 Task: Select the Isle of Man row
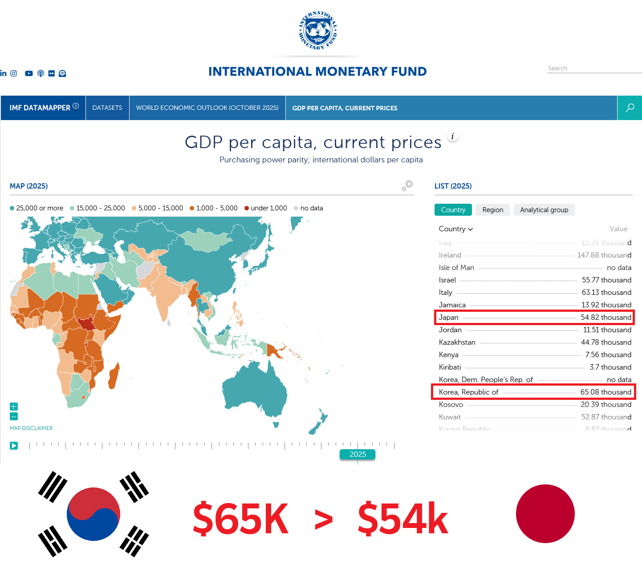[x=535, y=268]
